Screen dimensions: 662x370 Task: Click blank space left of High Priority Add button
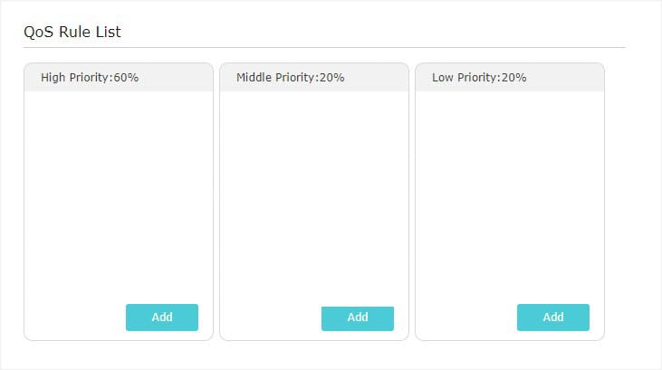(x=75, y=318)
